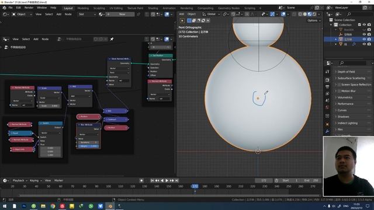Toggle eye visibility for the Collection row

[364, 24]
